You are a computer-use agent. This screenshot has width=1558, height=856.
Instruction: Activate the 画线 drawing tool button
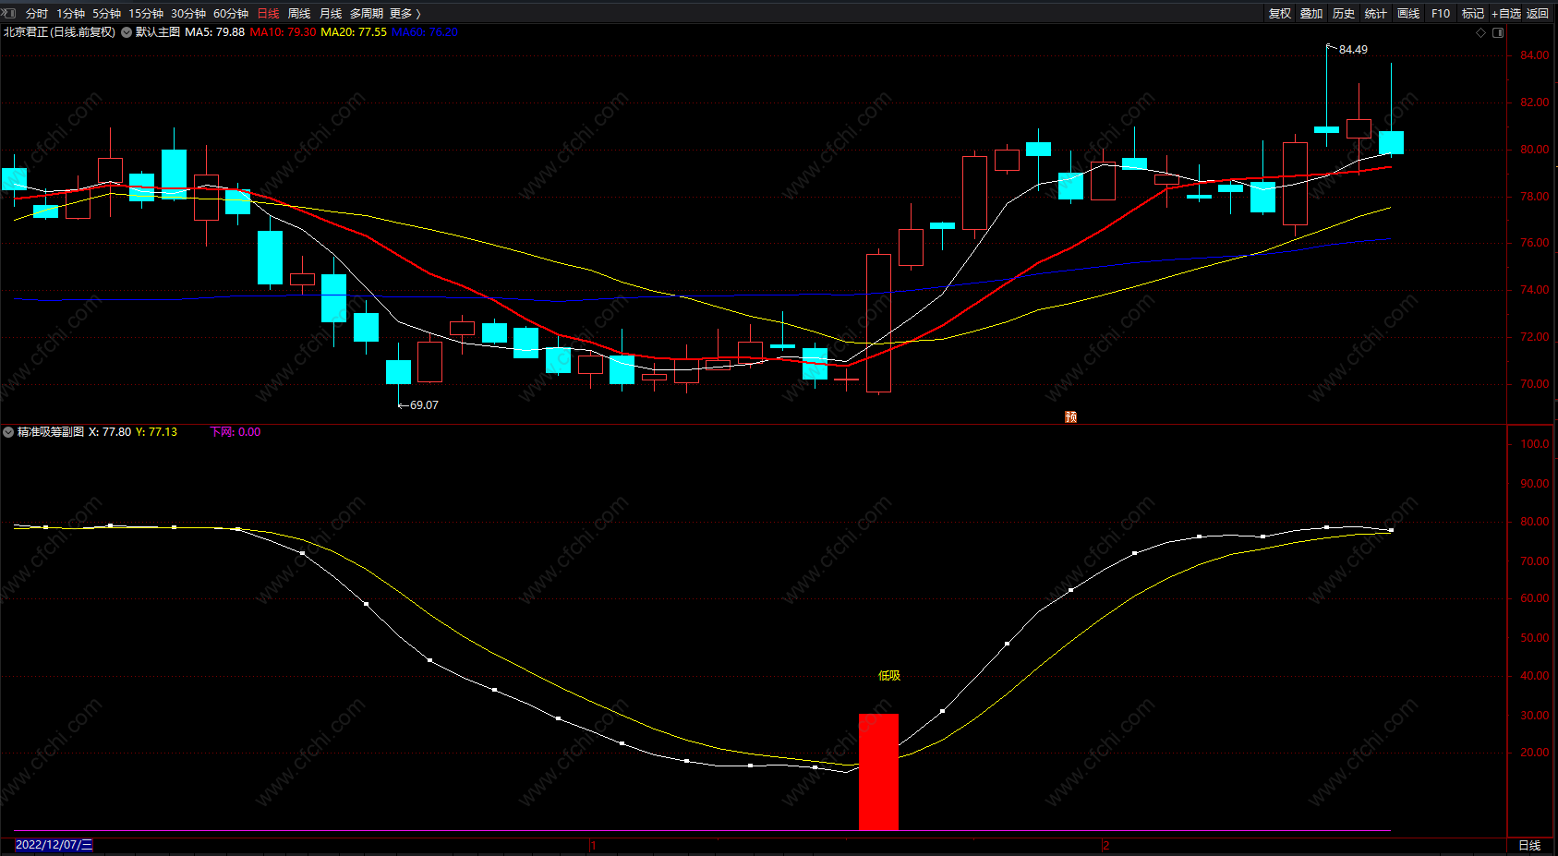coord(1408,14)
